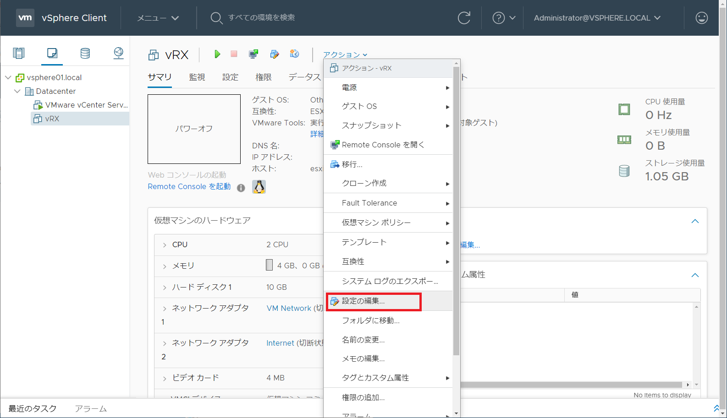Expand the ビデオ カード row
The width and height of the screenshot is (727, 418).
[165, 378]
